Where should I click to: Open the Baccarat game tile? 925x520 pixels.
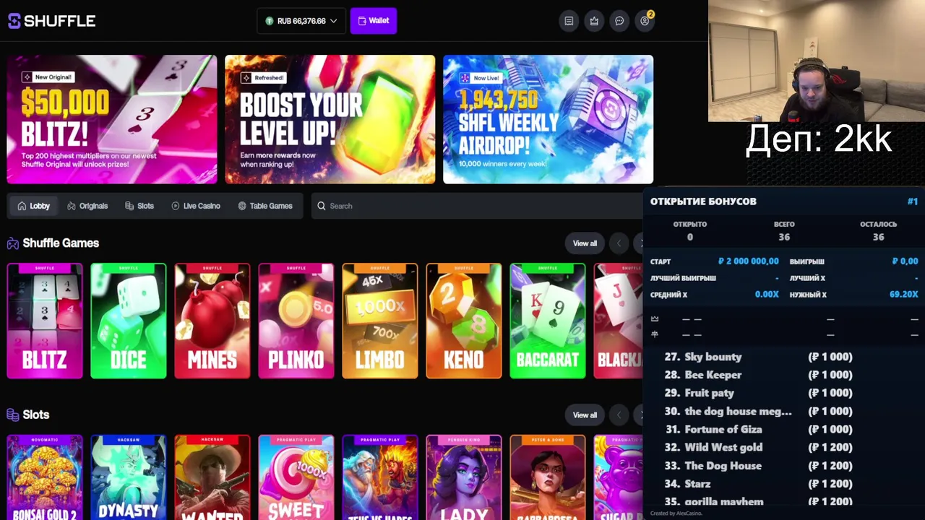548,321
